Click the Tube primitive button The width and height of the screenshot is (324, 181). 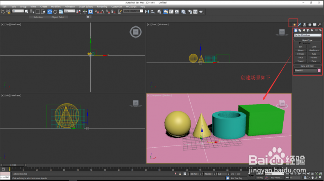click(x=314, y=54)
